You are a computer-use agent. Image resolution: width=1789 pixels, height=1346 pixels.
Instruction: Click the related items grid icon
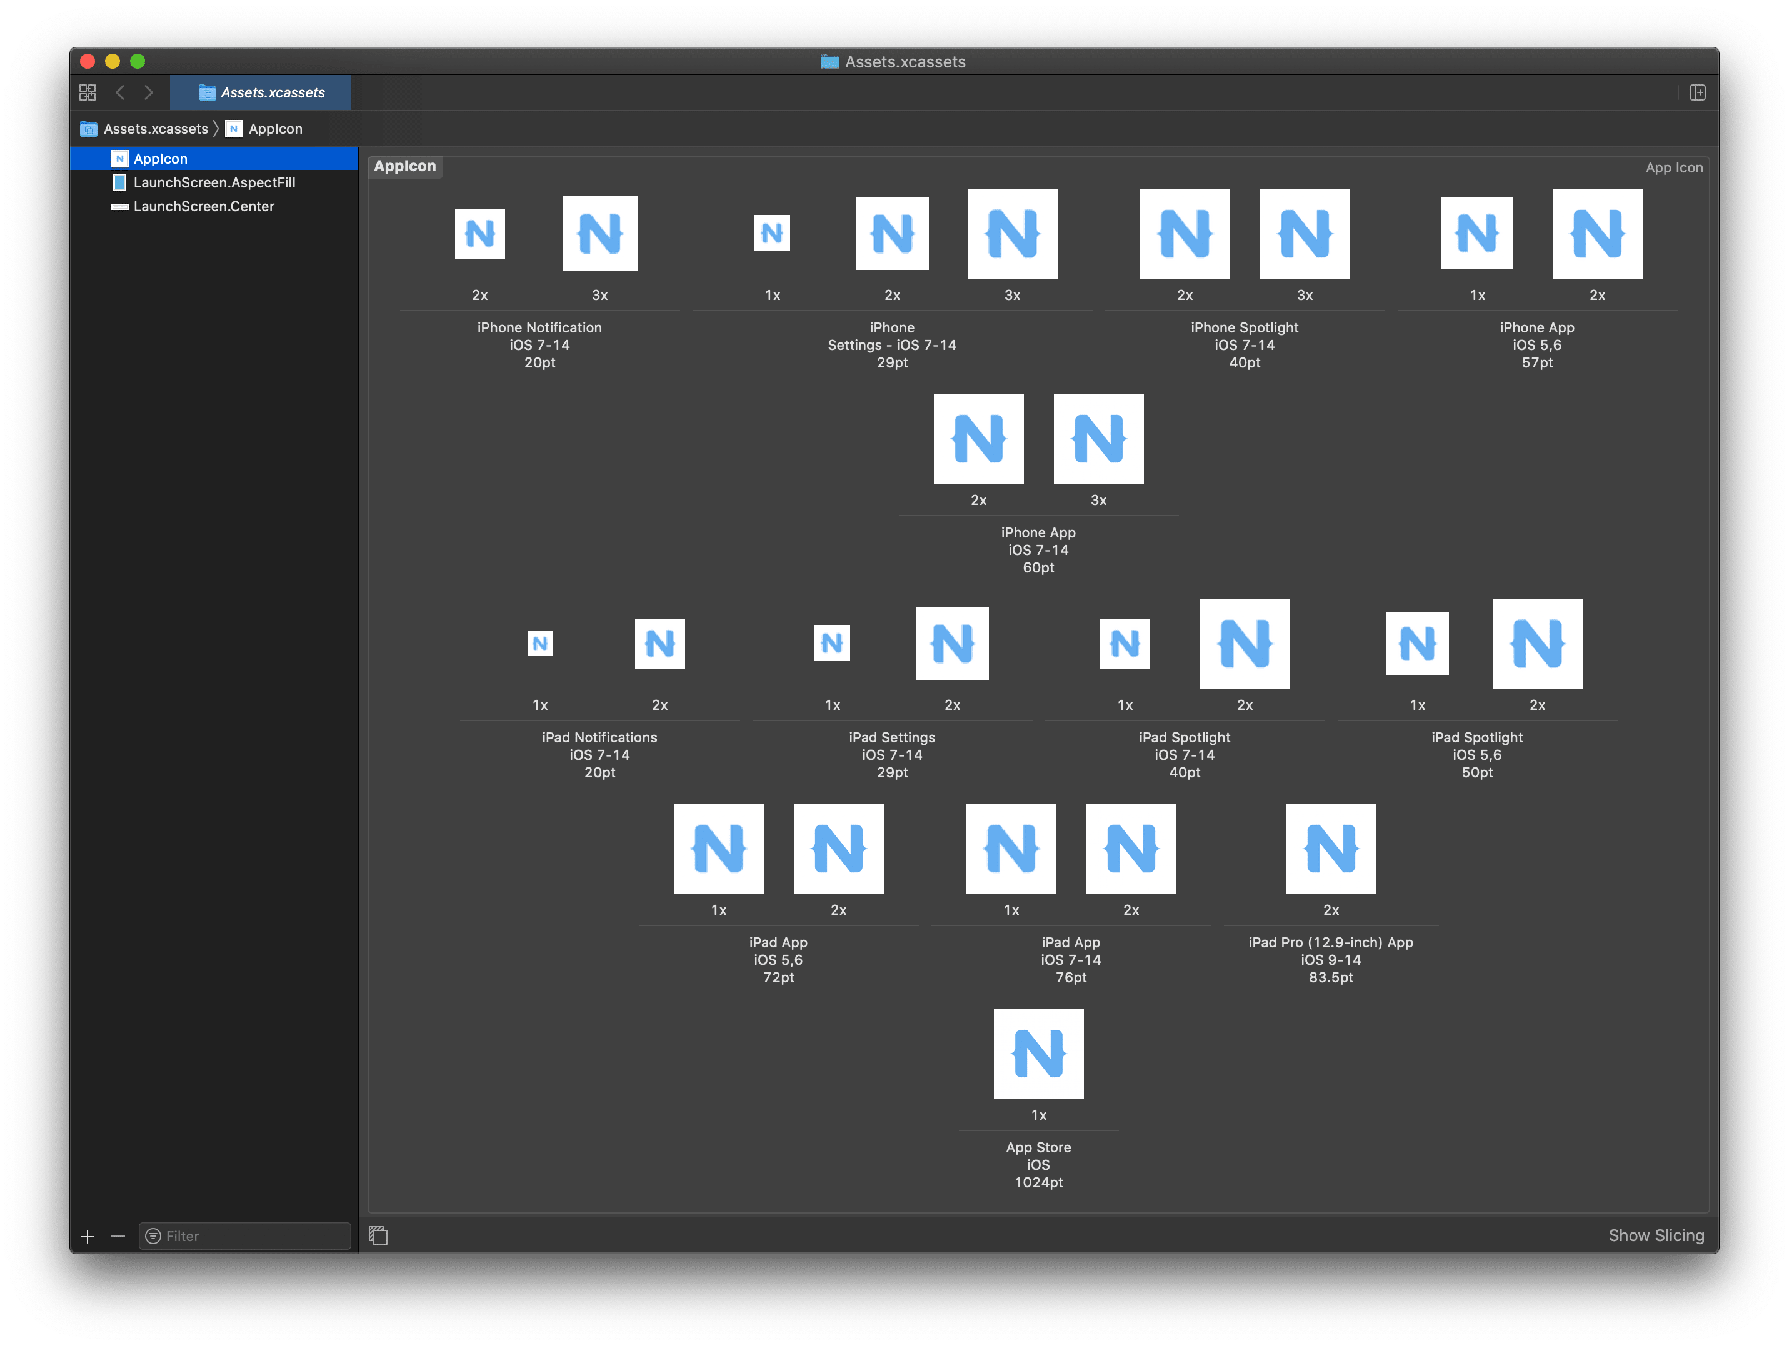click(x=88, y=93)
